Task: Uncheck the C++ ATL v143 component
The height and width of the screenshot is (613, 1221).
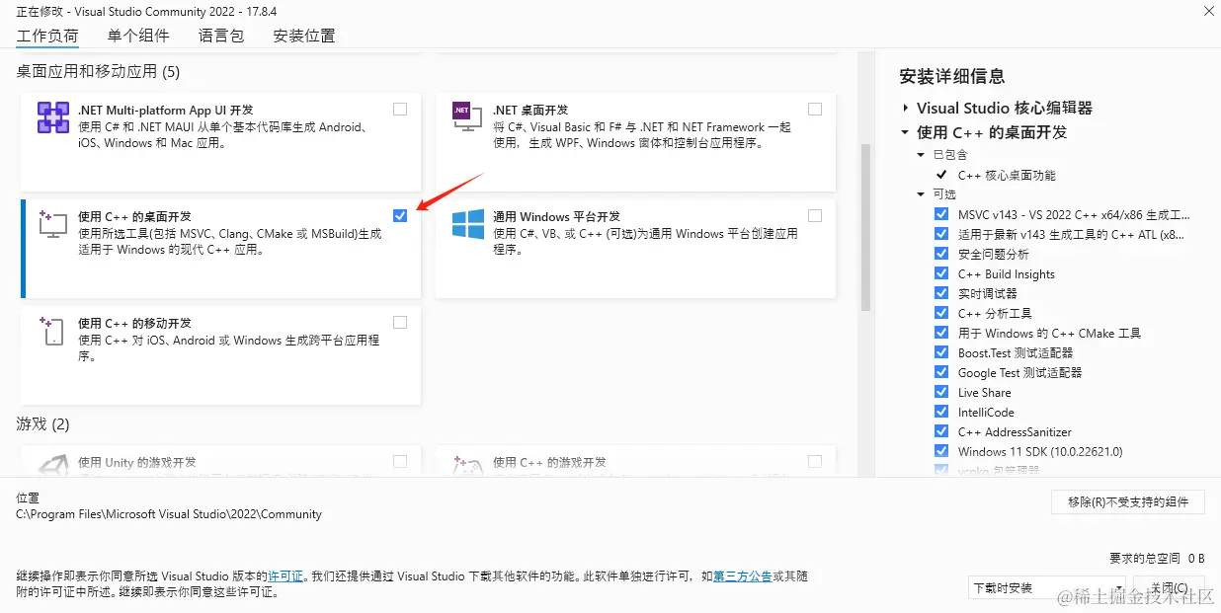Action: pos(941,234)
